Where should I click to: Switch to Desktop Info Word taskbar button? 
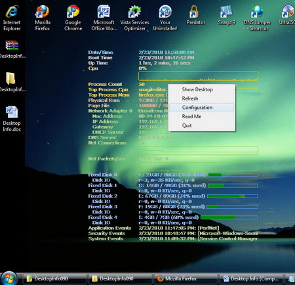point(251,278)
